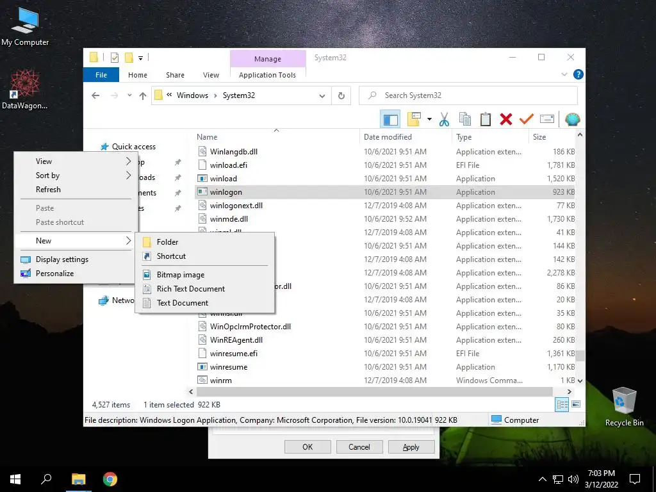Switch to the Share ribbon tab

[x=175, y=75]
